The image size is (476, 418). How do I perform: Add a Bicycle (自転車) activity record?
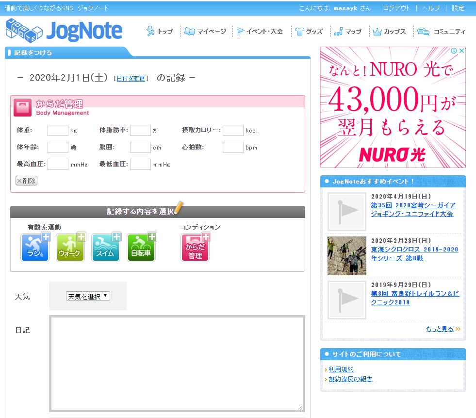(x=141, y=247)
